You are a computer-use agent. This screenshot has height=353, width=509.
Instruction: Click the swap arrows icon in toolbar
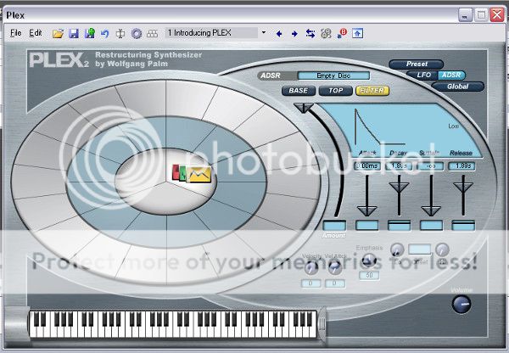coord(310,33)
